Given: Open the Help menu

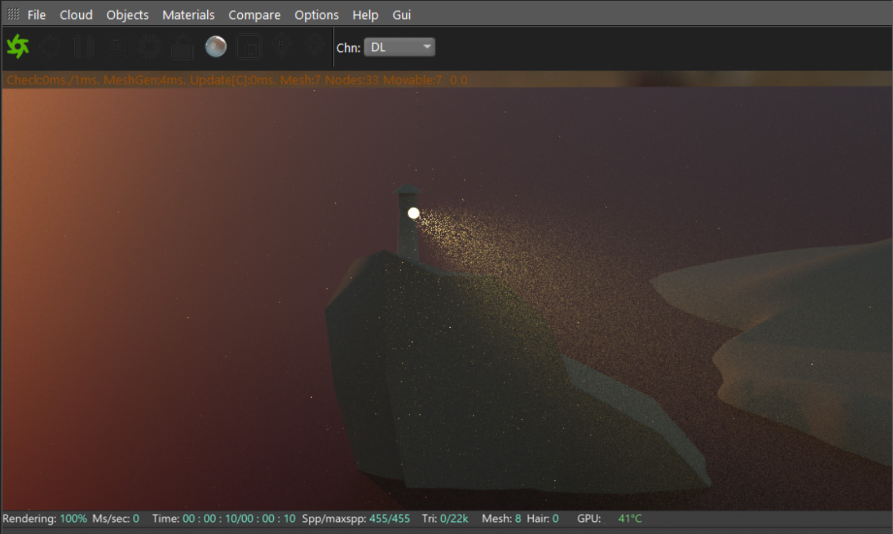Looking at the screenshot, I should pos(365,15).
